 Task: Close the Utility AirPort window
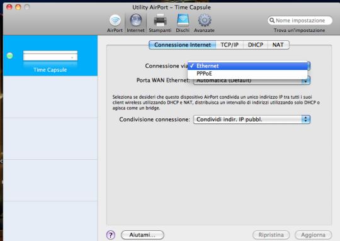pos(9,7)
